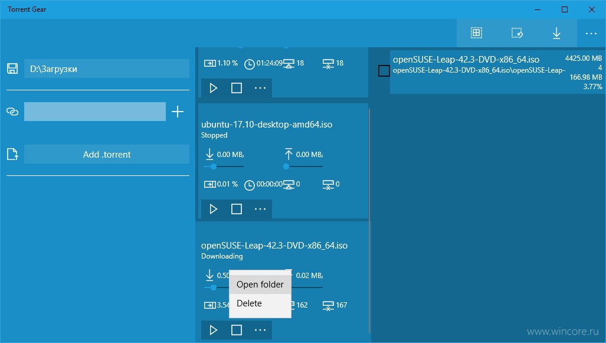Click the select all files toolbar icon
606x343 pixels.
[x=477, y=33]
